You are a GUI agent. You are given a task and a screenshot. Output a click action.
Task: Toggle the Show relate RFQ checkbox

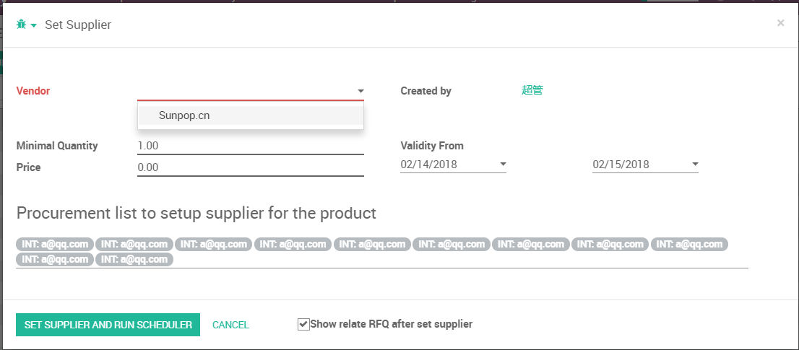303,324
